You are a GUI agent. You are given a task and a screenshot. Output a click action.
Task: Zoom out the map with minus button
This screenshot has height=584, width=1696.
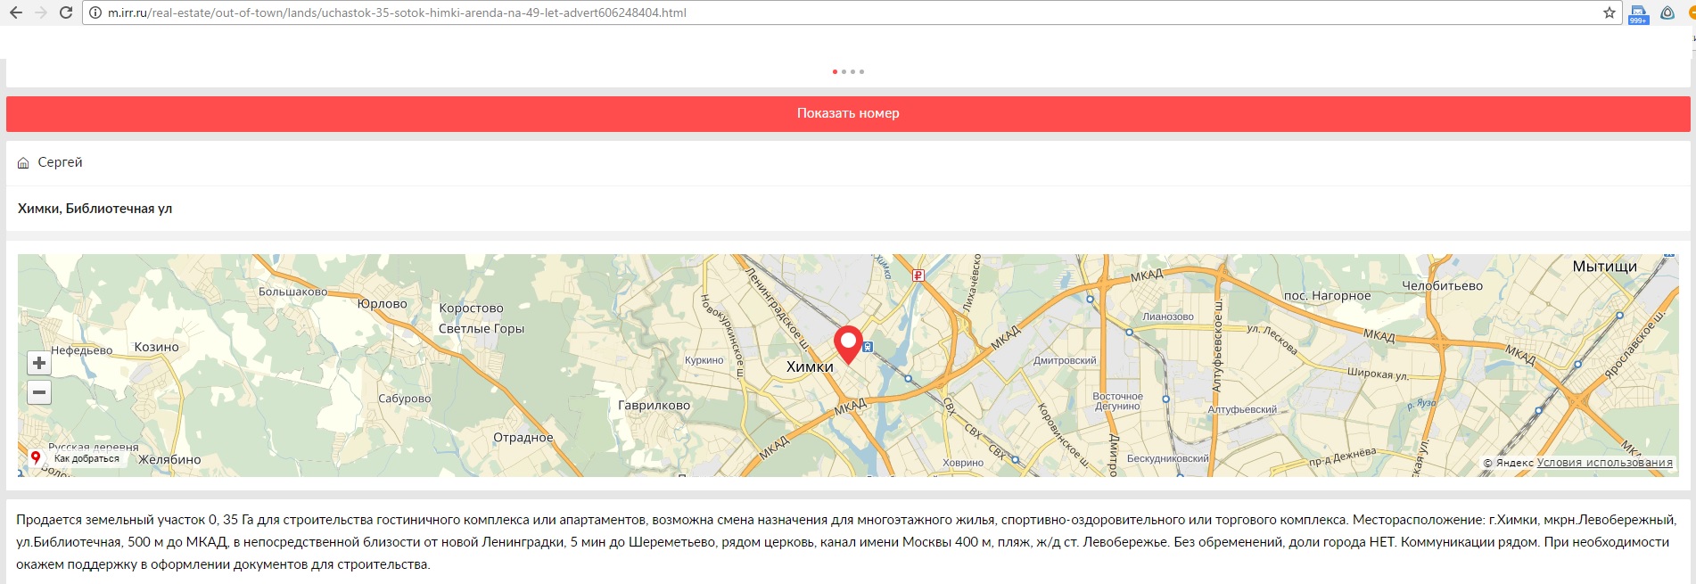point(39,392)
